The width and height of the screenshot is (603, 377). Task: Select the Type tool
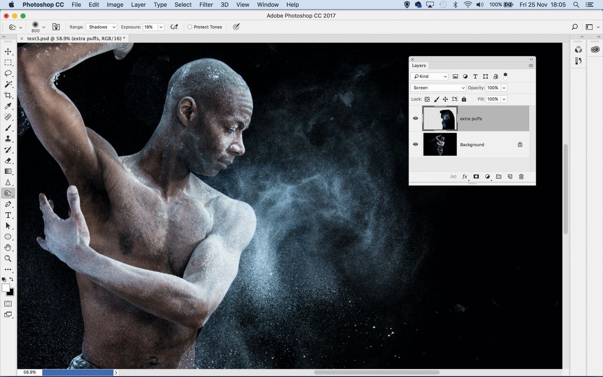(x=8, y=215)
